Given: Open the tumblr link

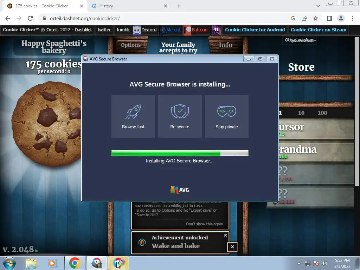Looking at the screenshot, I should [x=123, y=30].
